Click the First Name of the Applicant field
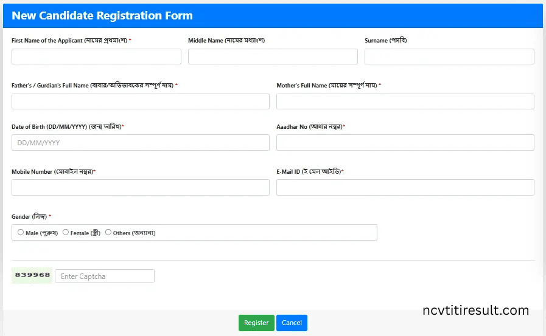 click(96, 57)
